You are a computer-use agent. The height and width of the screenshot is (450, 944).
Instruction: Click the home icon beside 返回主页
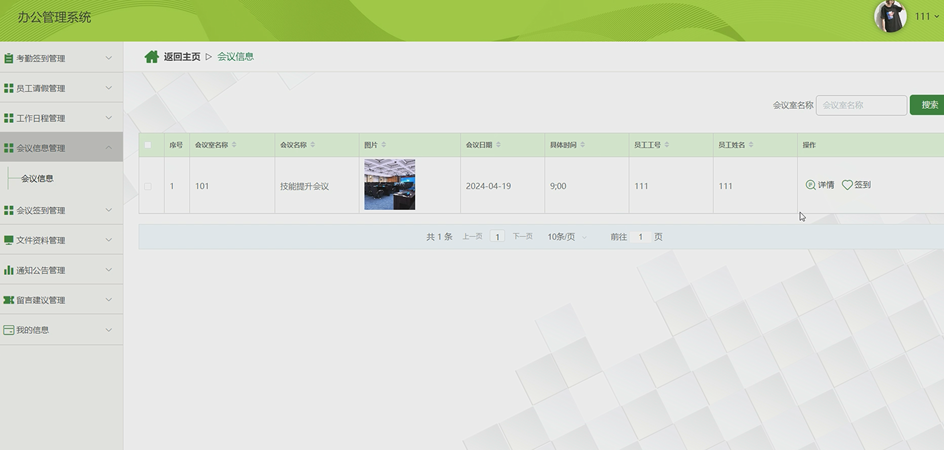(151, 57)
